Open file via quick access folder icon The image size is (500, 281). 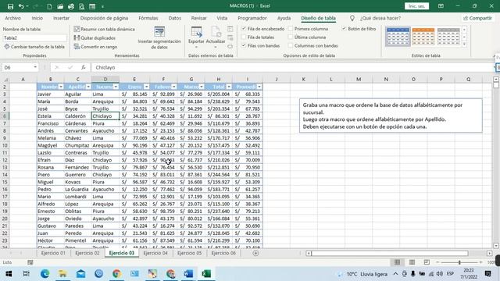point(60,6)
